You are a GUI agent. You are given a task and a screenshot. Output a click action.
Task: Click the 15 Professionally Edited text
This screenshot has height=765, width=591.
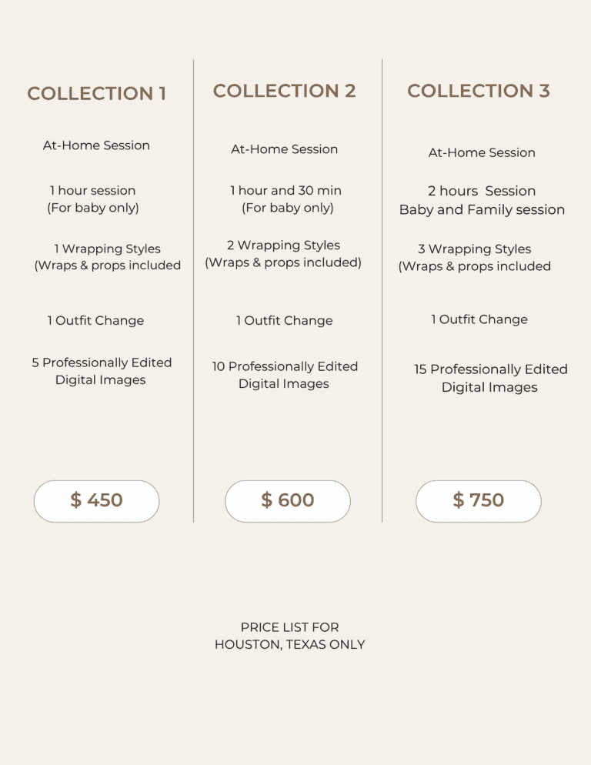tap(490, 369)
